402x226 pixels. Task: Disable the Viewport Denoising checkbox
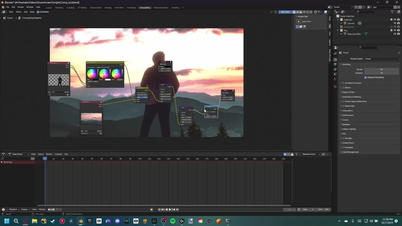[366, 77]
